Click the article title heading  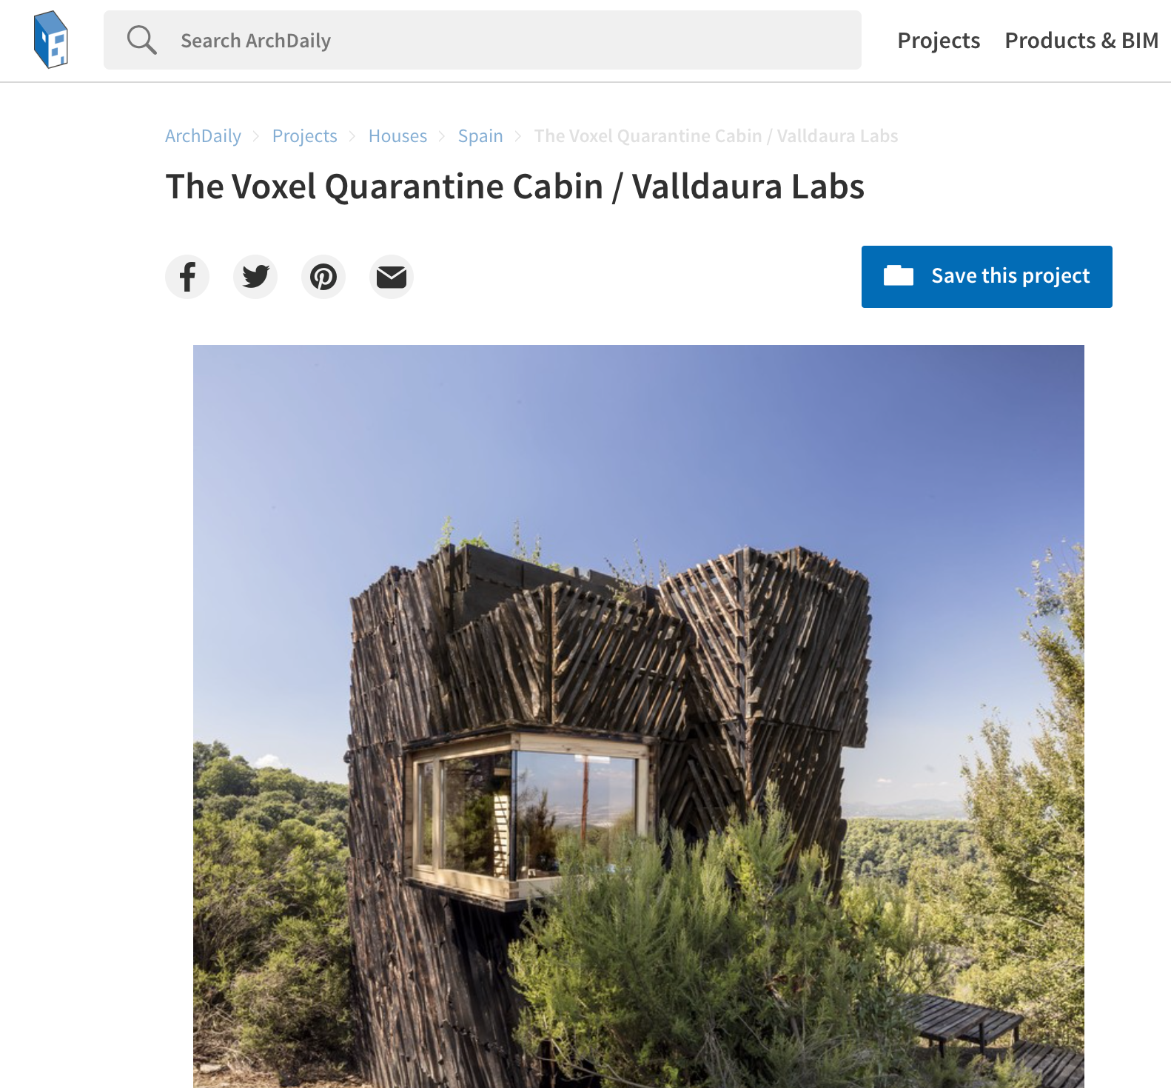515,187
